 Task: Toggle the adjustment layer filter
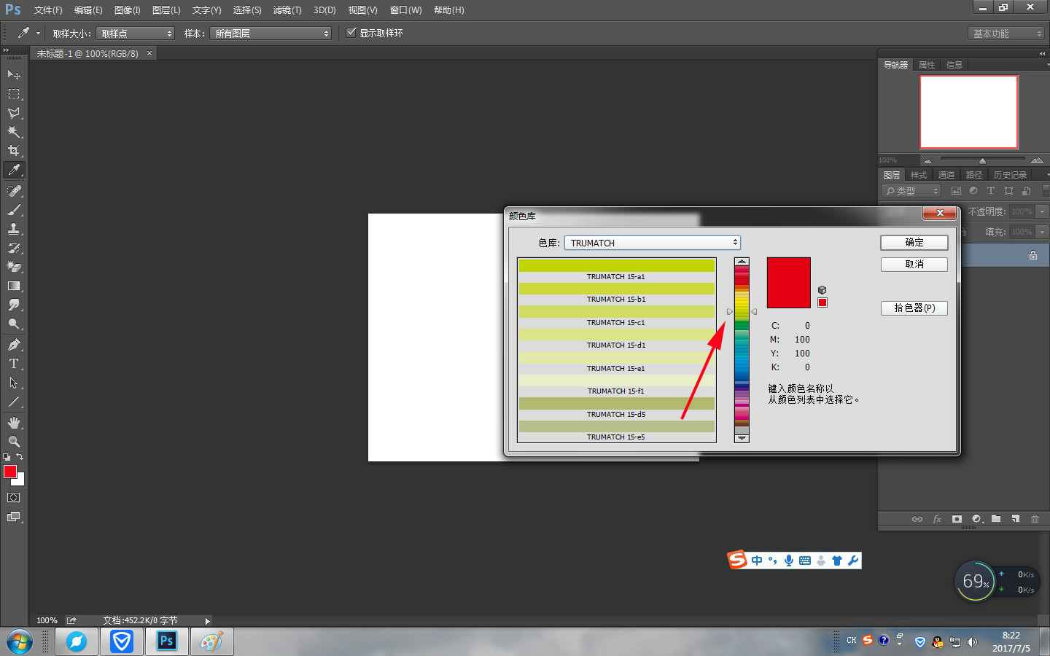point(973,191)
